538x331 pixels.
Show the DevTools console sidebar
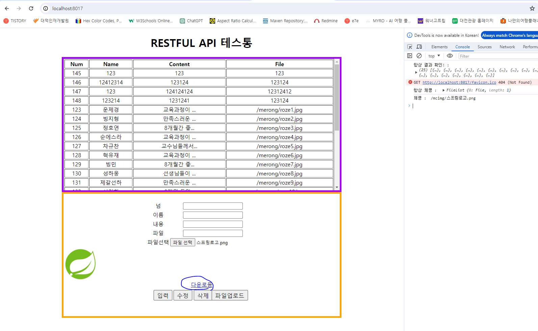pyautogui.click(x=410, y=56)
